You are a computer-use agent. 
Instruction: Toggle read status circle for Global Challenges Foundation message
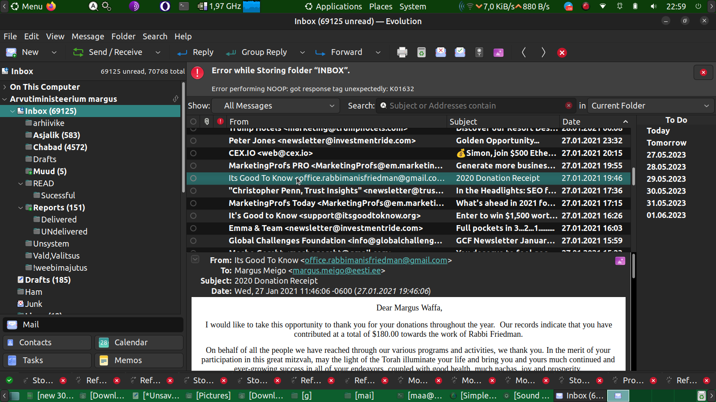tap(193, 241)
